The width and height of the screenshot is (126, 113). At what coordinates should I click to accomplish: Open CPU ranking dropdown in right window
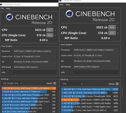72,84
